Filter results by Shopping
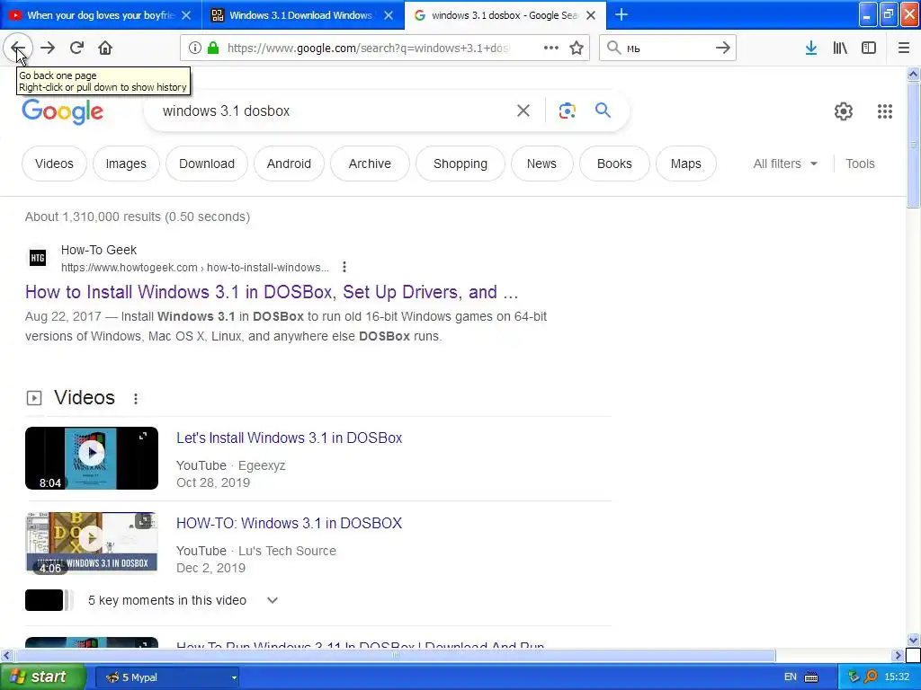Viewport: 921px width, 690px height. [460, 164]
